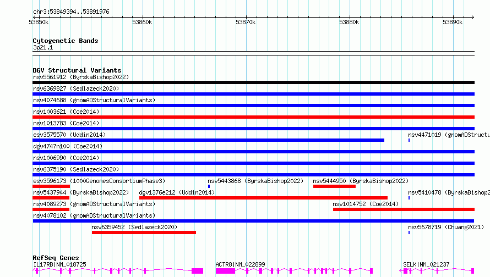Click the blue bar under nsv4078102
Viewport: 490px width, 277px height.
tap(253, 221)
